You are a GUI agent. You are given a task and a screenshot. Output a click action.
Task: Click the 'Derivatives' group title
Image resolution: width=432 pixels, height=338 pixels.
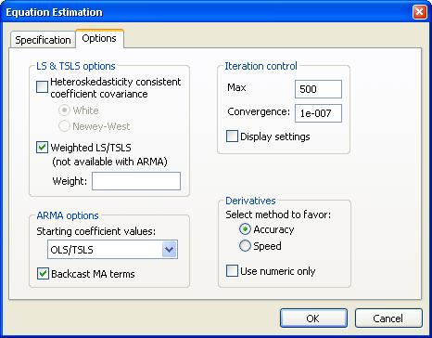(250, 201)
